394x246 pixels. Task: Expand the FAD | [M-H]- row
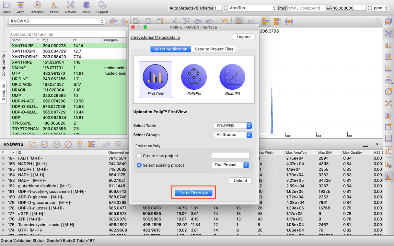point(4,158)
